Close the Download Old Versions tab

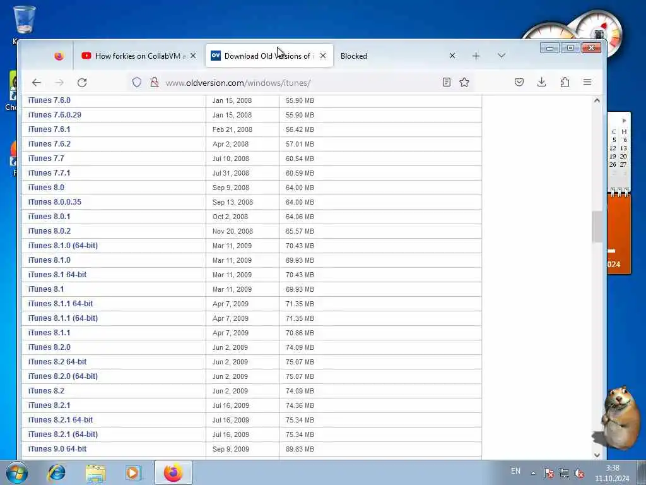click(323, 56)
